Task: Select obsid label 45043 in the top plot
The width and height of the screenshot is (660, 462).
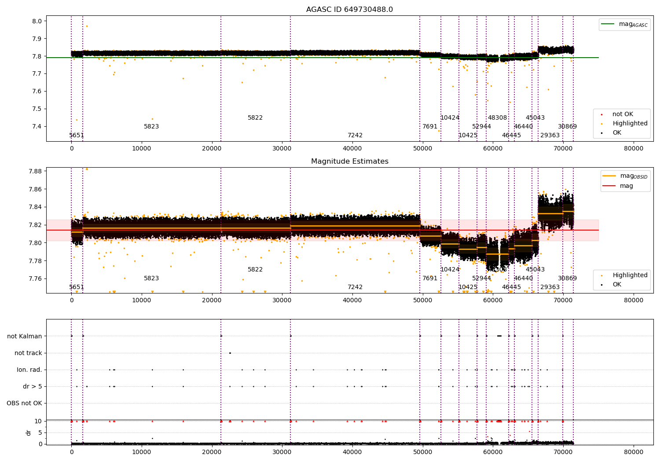Action: [x=535, y=118]
